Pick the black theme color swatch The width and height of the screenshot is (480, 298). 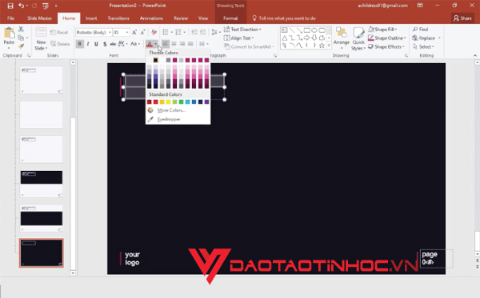pyautogui.click(x=155, y=60)
